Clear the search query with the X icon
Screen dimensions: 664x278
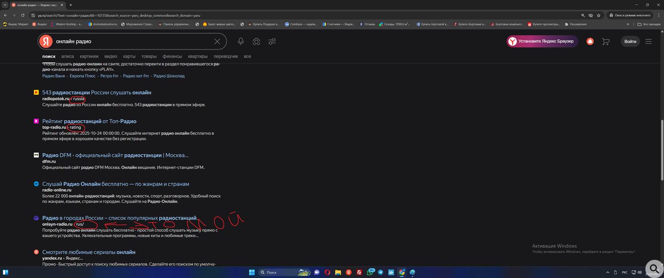point(217,42)
